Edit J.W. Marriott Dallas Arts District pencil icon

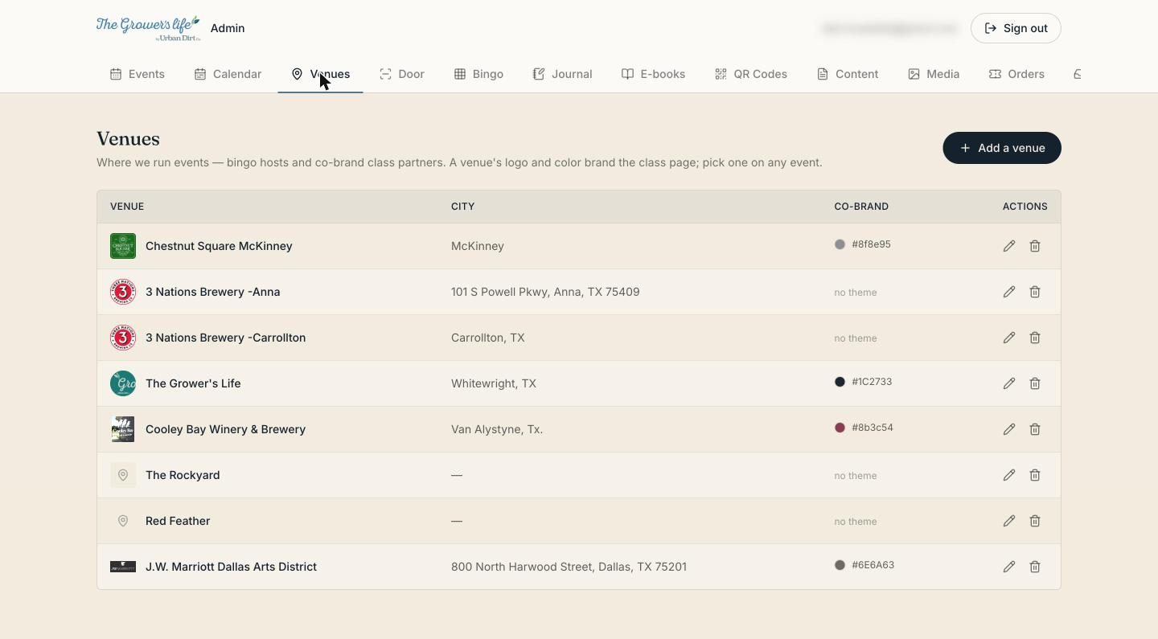[x=1009, y=567]
